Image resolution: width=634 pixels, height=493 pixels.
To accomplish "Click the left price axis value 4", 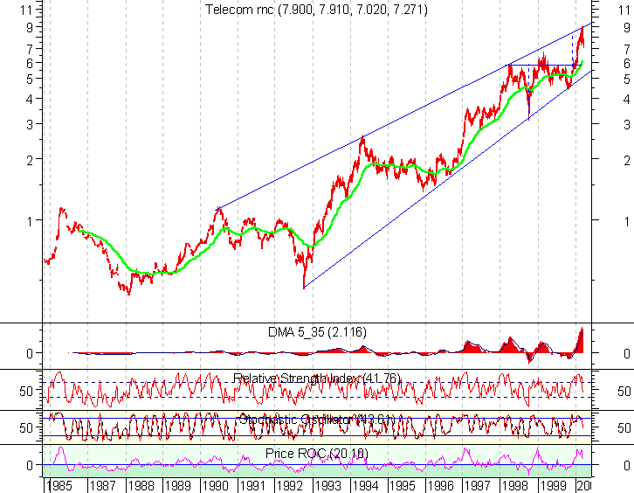I will click(x=30, y=99).
